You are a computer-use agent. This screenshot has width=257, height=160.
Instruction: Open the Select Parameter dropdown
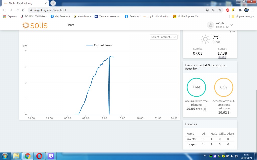click(164, 37)
